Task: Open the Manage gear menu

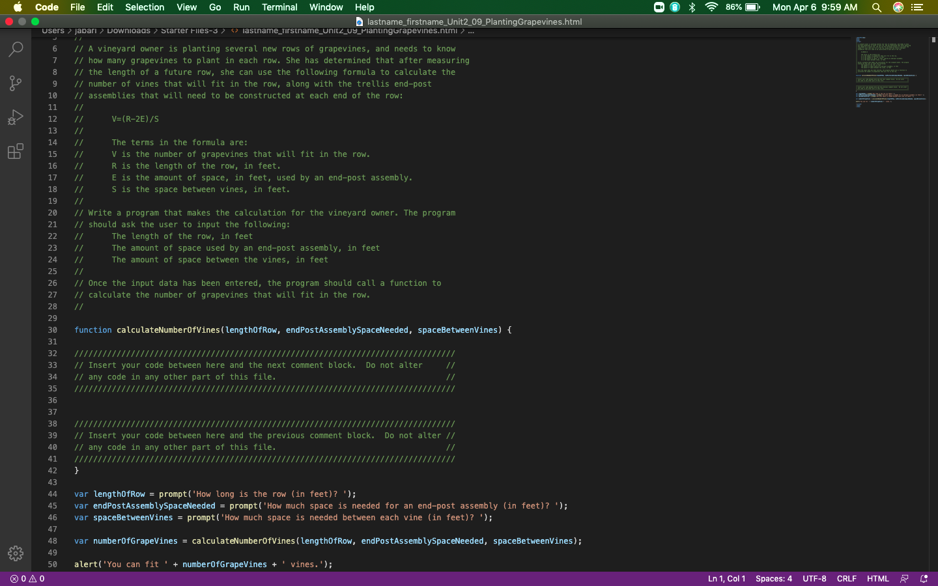Action: point(16,553)
